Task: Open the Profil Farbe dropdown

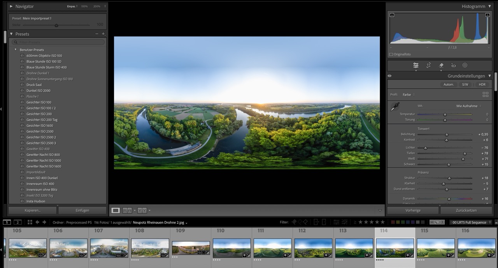Action: click(409, 95)
